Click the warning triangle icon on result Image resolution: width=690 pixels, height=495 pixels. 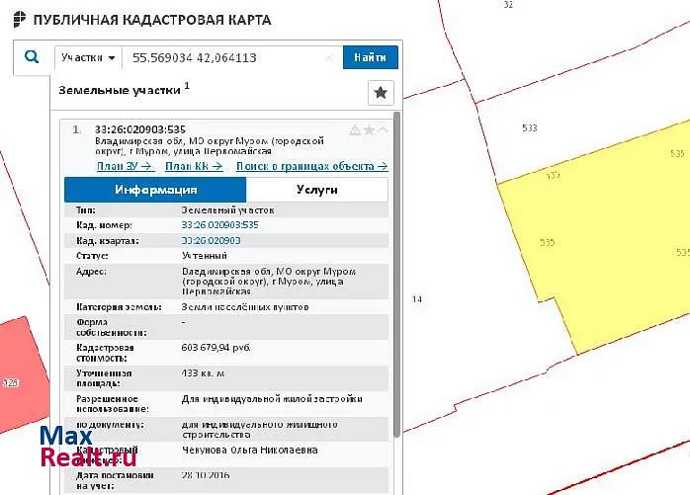354,130
